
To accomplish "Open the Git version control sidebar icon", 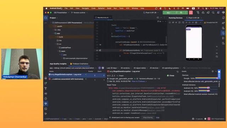I will point(46,114).
